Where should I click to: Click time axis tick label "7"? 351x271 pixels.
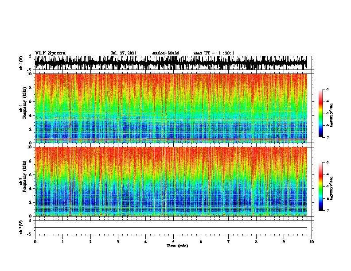point(229,242)
